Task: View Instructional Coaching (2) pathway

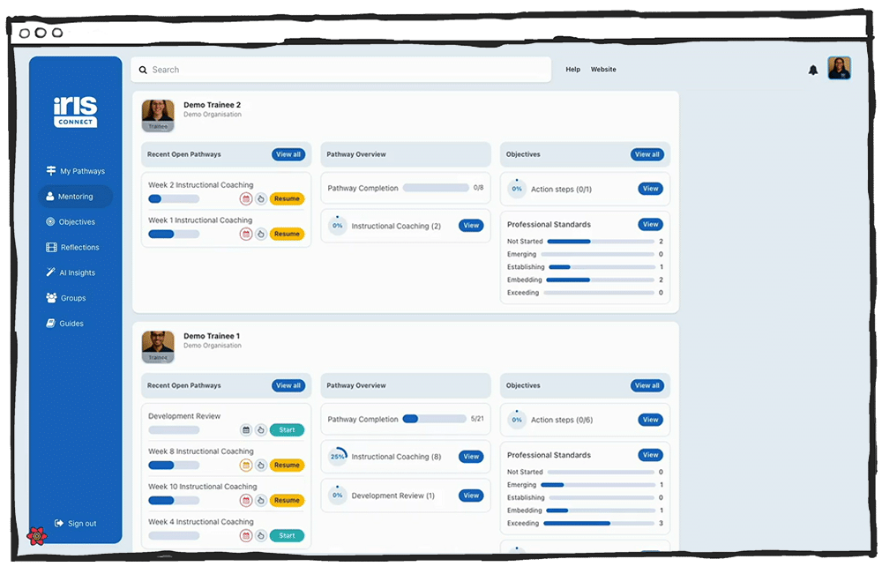Action: point(471,226)
